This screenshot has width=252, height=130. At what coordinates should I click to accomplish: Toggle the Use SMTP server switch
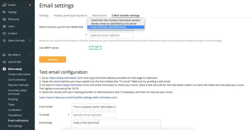[95, 48]
